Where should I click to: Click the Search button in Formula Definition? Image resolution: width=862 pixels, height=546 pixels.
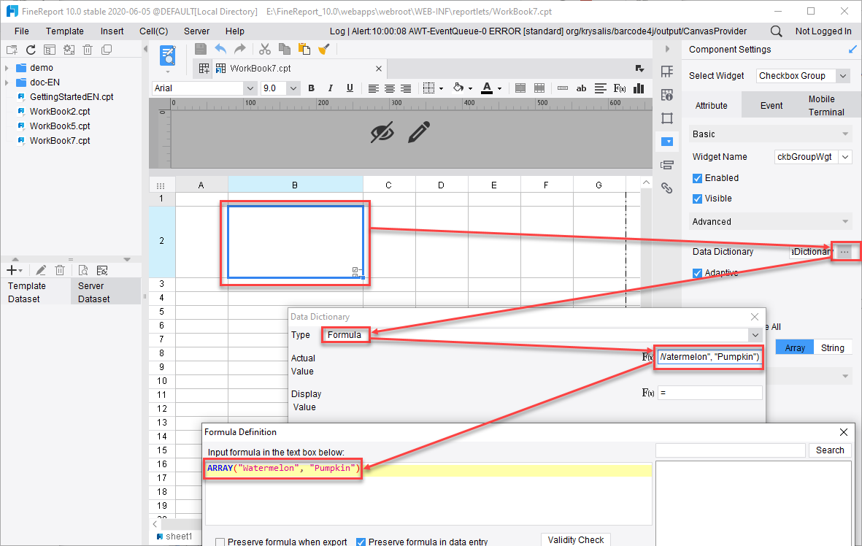[x=830, y=450]
